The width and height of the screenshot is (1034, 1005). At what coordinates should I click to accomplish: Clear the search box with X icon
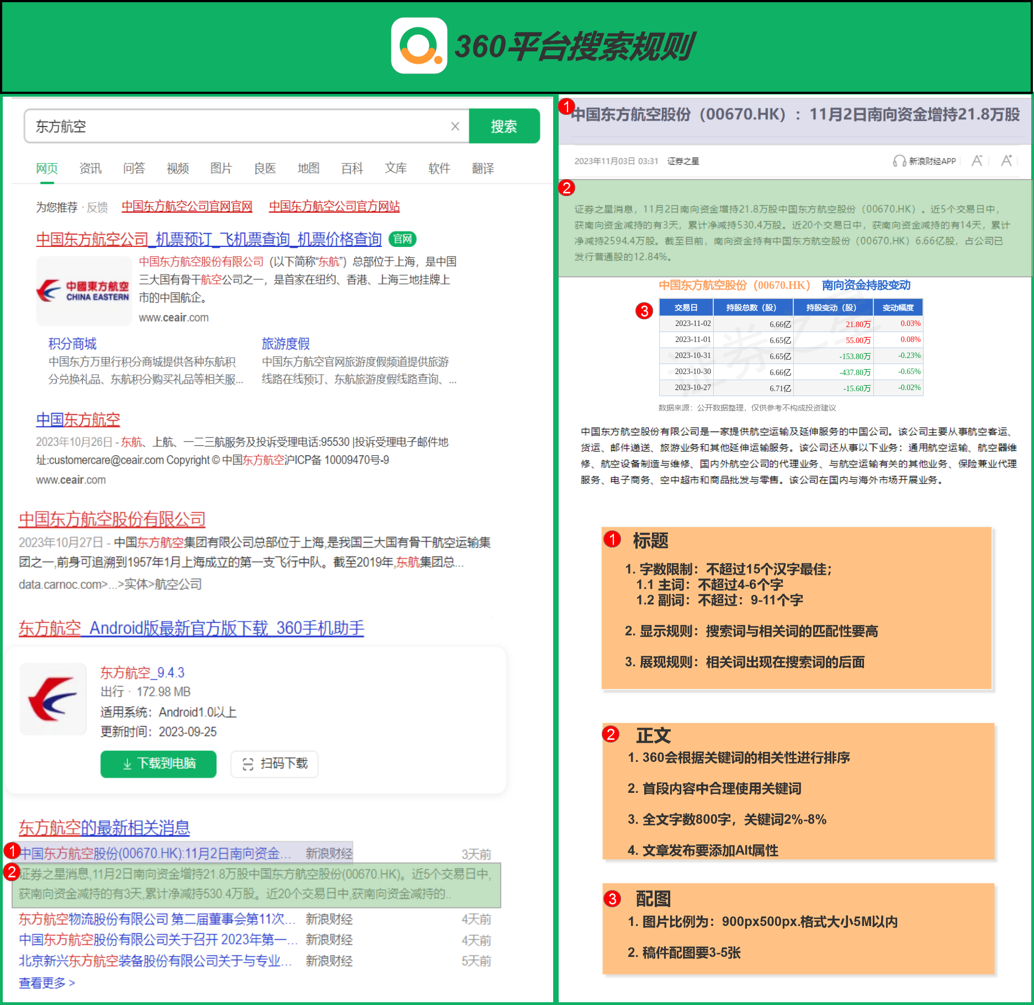[x=455, y=127]
